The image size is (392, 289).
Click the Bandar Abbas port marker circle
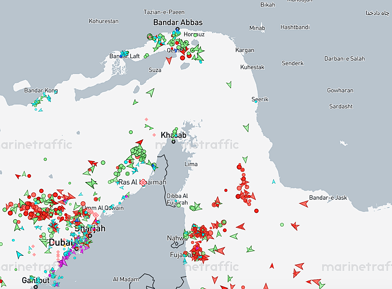click(x=178, y=29)
